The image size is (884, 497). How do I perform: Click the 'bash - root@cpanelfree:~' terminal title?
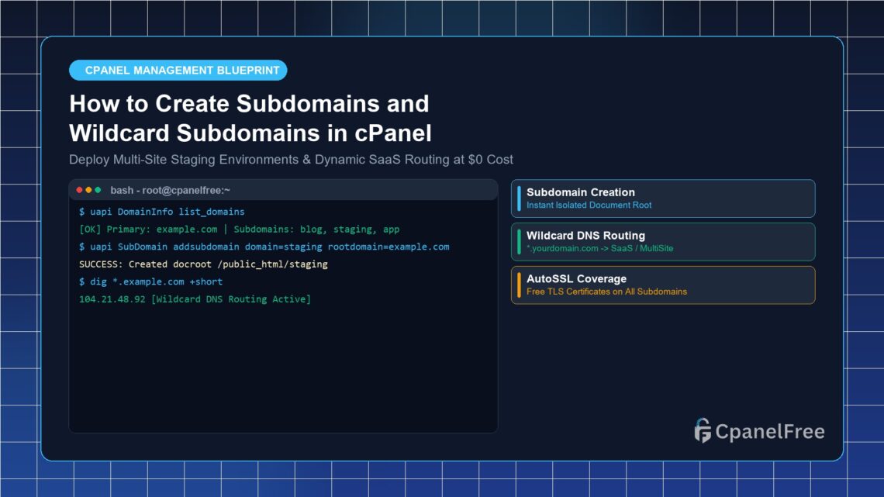(171, 191)
